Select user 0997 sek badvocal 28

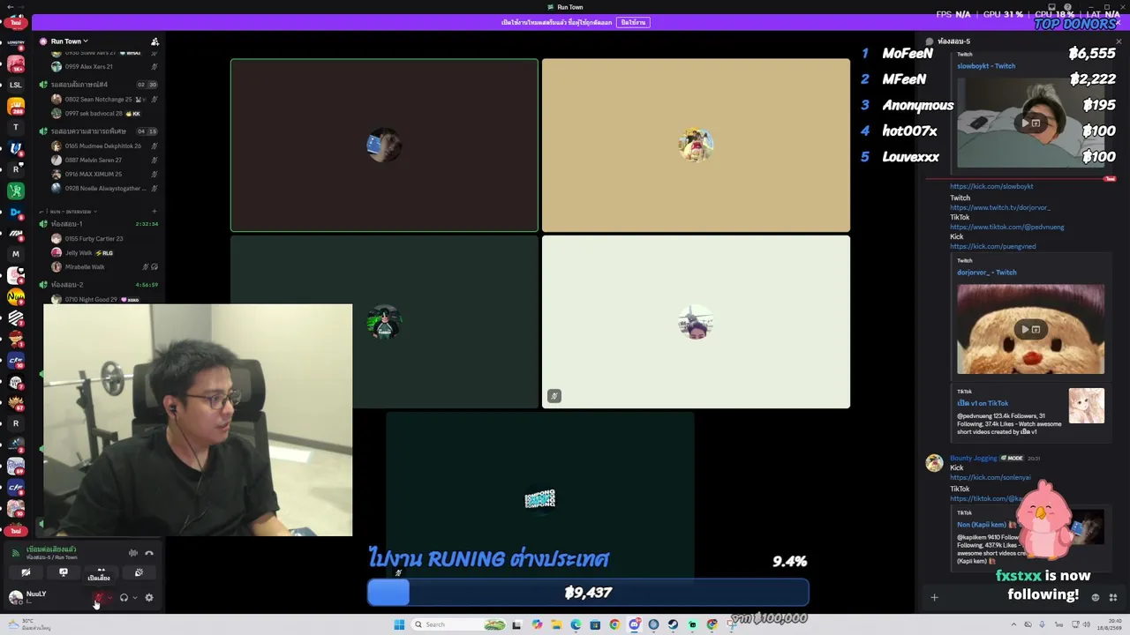(x=95, y=114)
